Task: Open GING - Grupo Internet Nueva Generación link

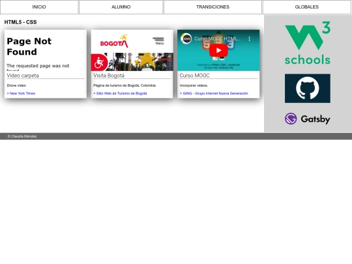Action: (x=214, y=93)
